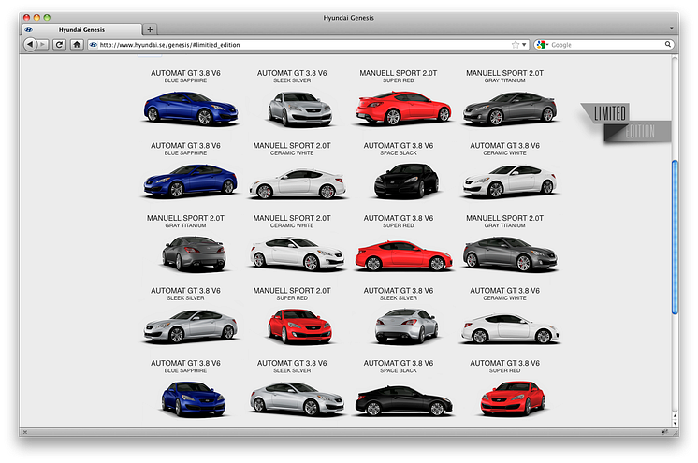
Task: Open a new tab with the plus button
Action: tap(150, 29)
